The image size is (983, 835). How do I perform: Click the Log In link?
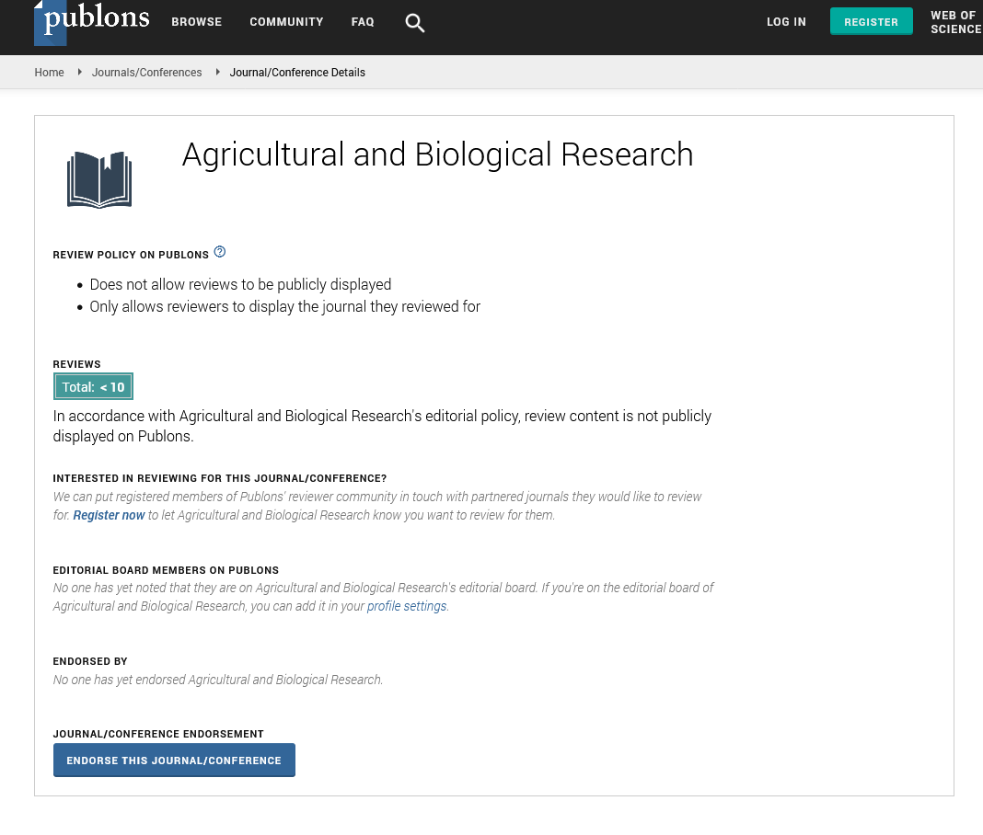786,22
